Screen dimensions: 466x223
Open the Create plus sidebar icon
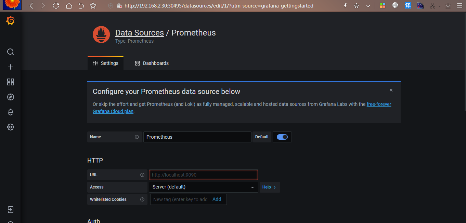coord(11,67)
